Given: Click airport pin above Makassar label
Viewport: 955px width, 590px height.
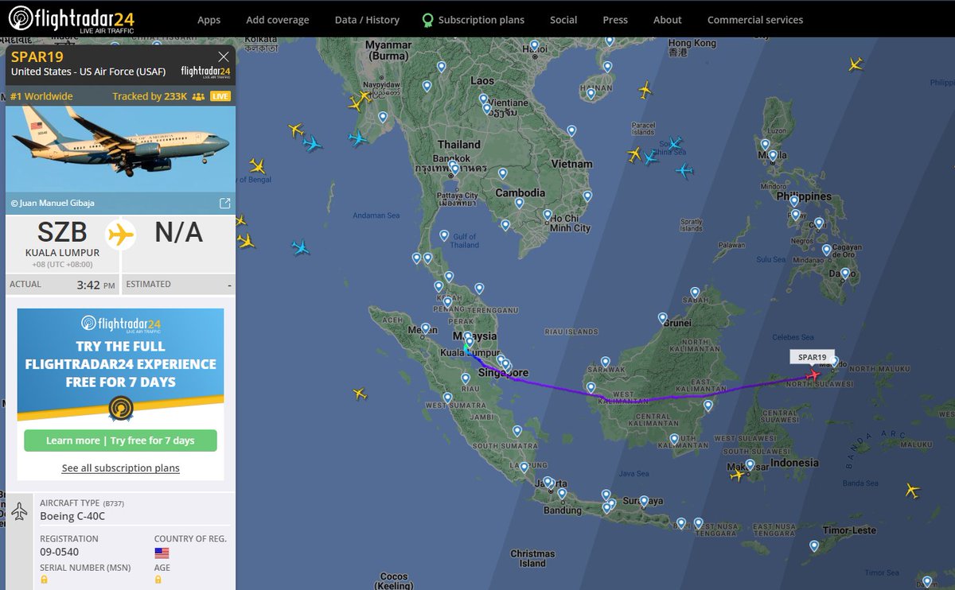Looking at the screenshot, I should click(750, 464).
